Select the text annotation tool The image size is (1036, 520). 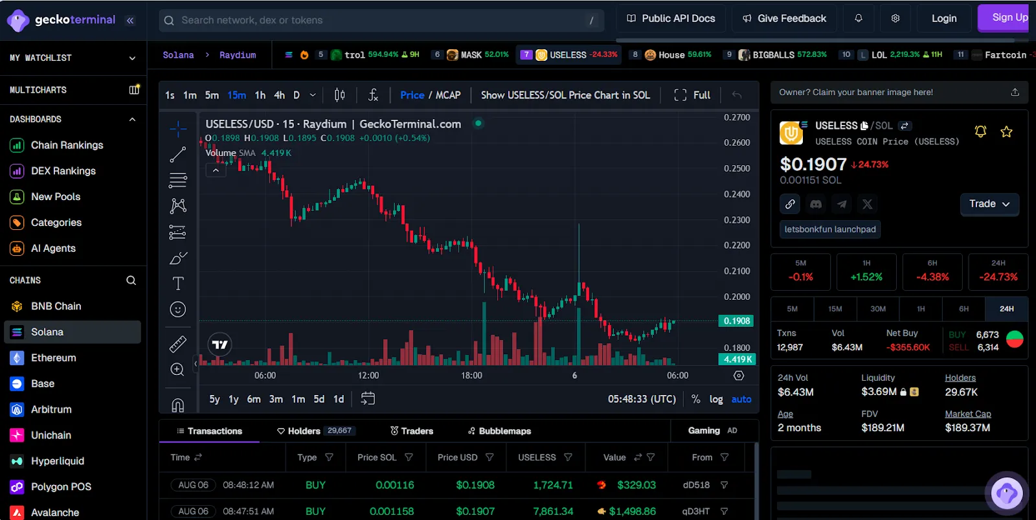point(178,284)
